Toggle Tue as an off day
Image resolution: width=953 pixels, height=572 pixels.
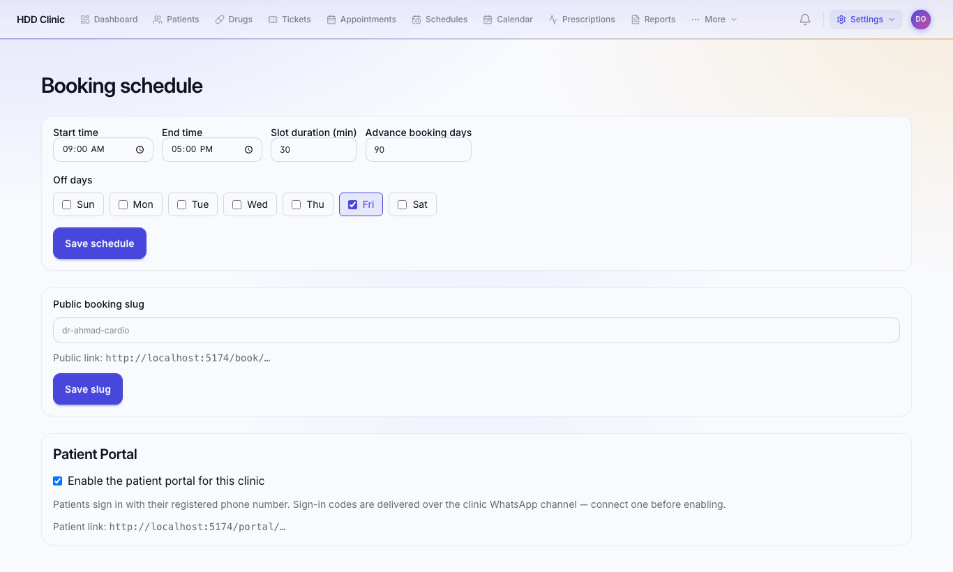[x=182, y=204]
